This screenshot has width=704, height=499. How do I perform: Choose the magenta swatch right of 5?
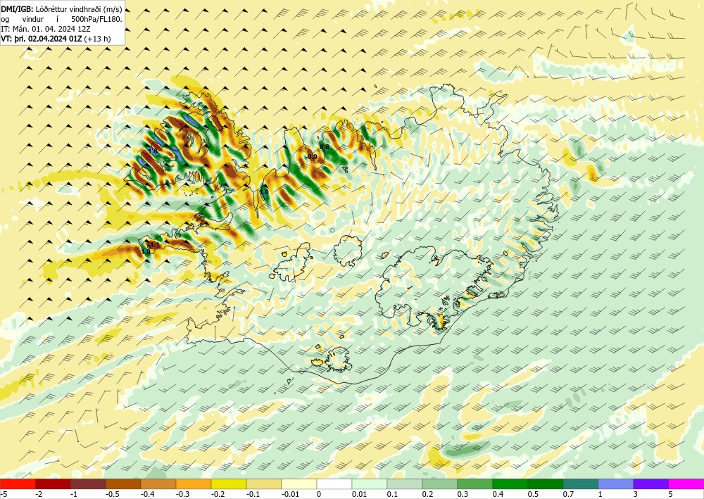686,484
